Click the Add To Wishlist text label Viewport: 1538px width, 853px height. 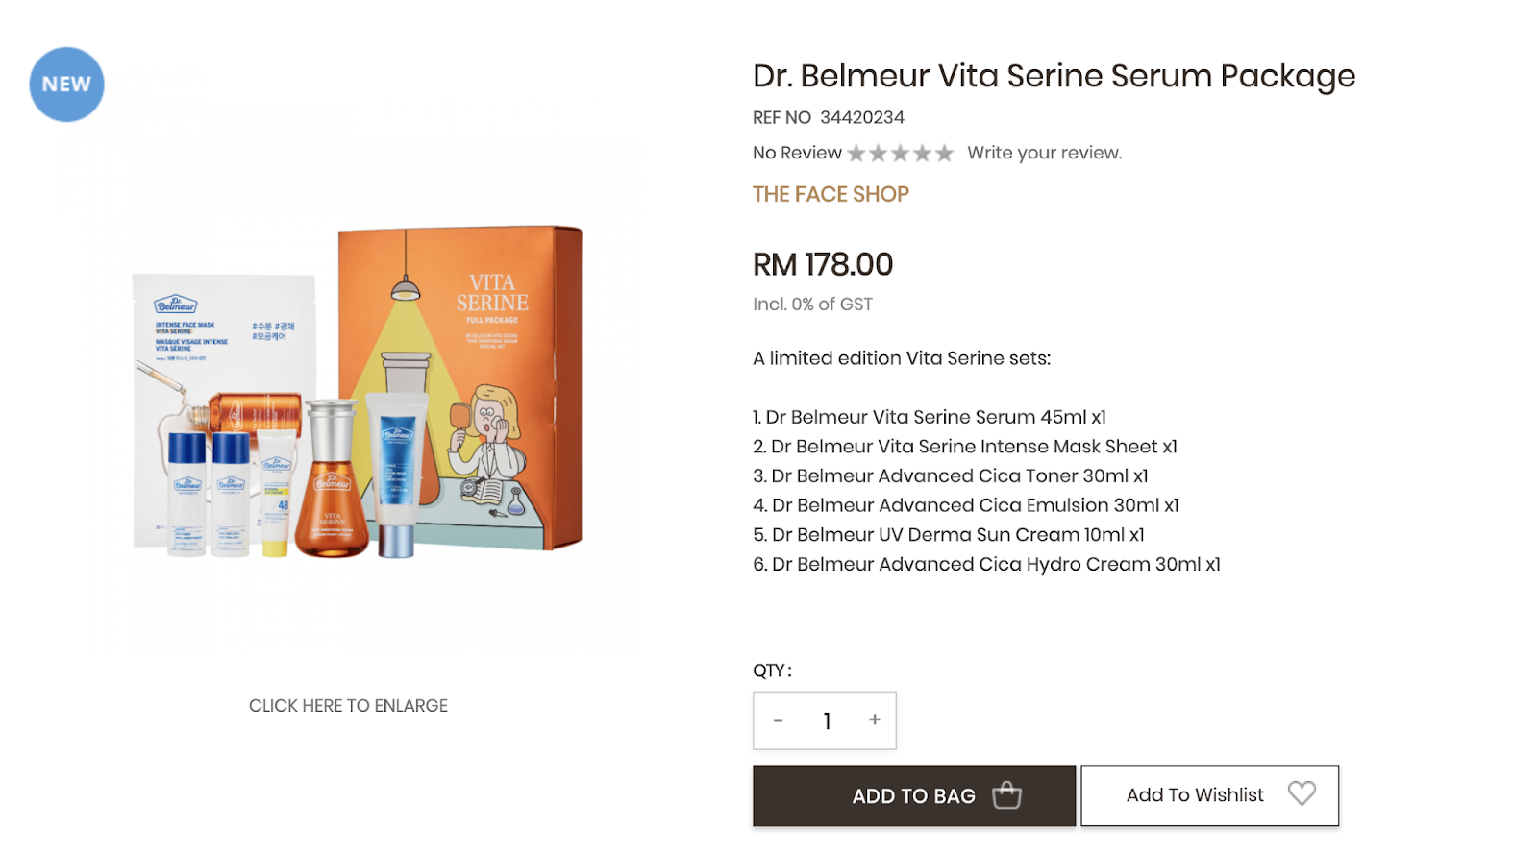[x=1195, y=795]
